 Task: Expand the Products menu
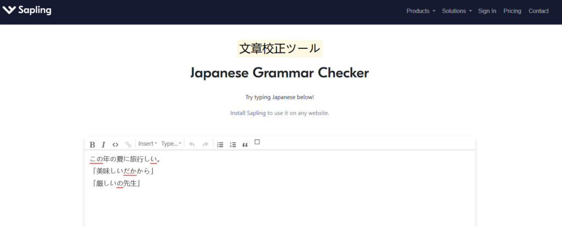tap(421, 11)
